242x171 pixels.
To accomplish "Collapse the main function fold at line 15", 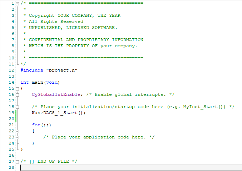I will click(x=18, y=89).
